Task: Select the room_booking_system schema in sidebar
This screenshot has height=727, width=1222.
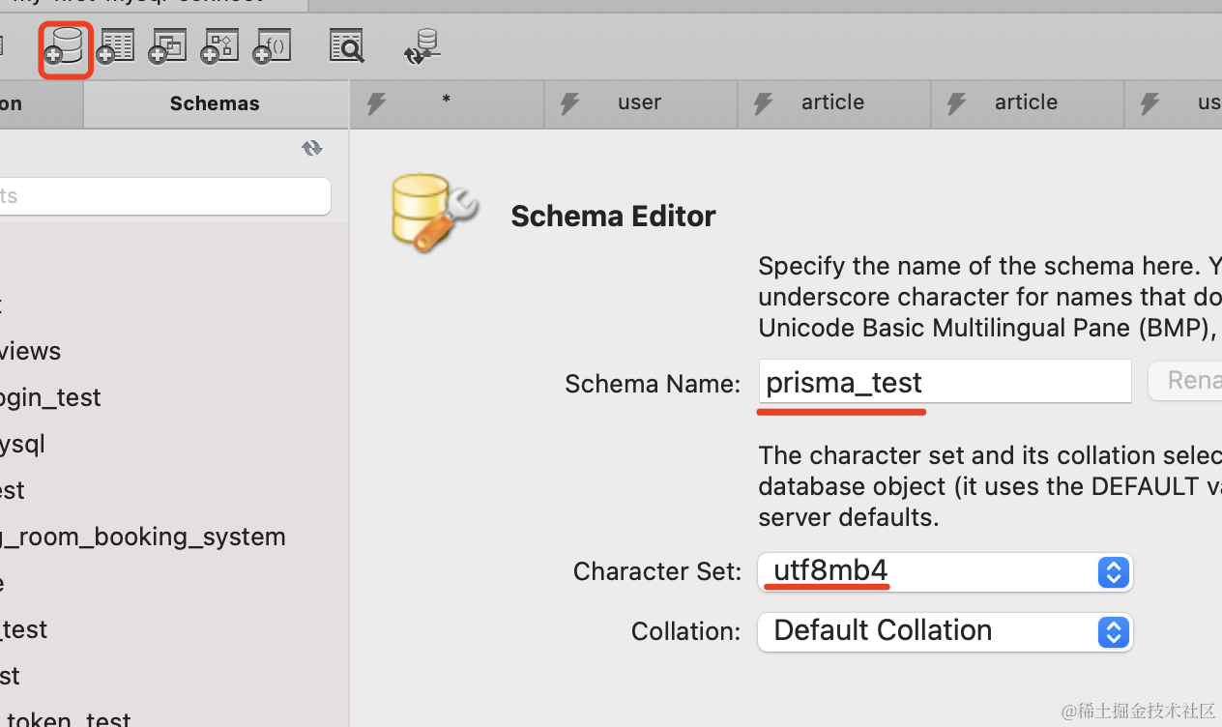Action: pyautogui.click(x=143, y=537)
